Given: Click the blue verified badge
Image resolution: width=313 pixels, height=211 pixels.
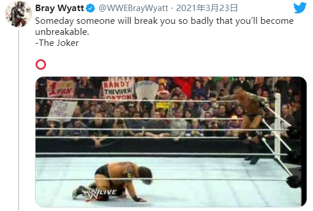Looking at the screenshot, I should click(90, 8).
